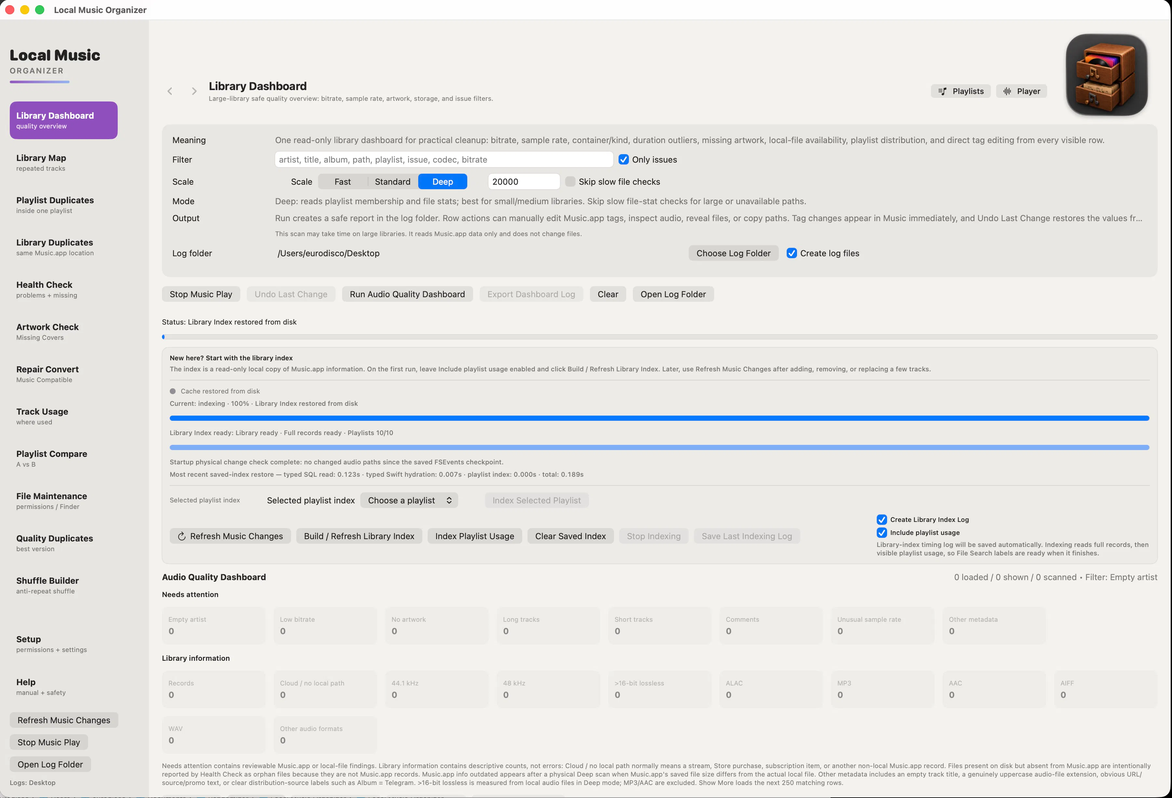
Task: Click the Clear button
Action: click(x=608, y=294)
